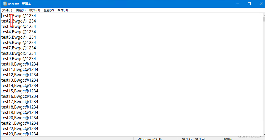Open the 格式(O) menu
The width and height of the screenshot is (265, 140).
34,10
